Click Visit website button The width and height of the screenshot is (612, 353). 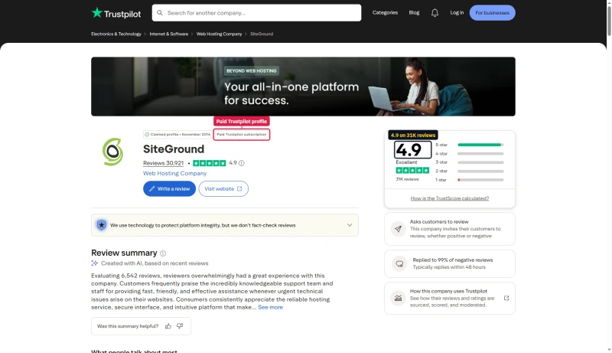click(x=223, y=188)
